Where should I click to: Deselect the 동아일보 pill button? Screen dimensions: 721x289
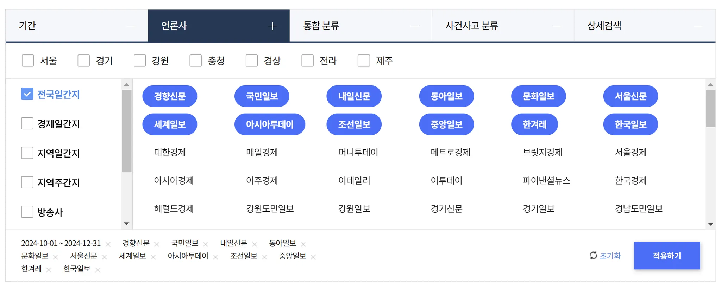click(x=446, y=96)
